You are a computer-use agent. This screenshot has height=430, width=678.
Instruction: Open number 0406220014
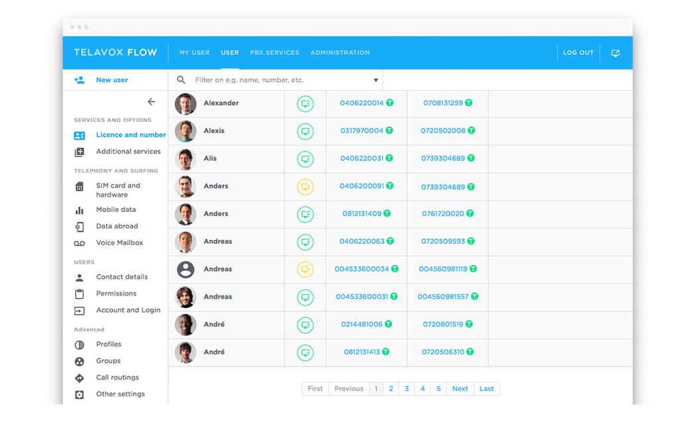point(362,103)
